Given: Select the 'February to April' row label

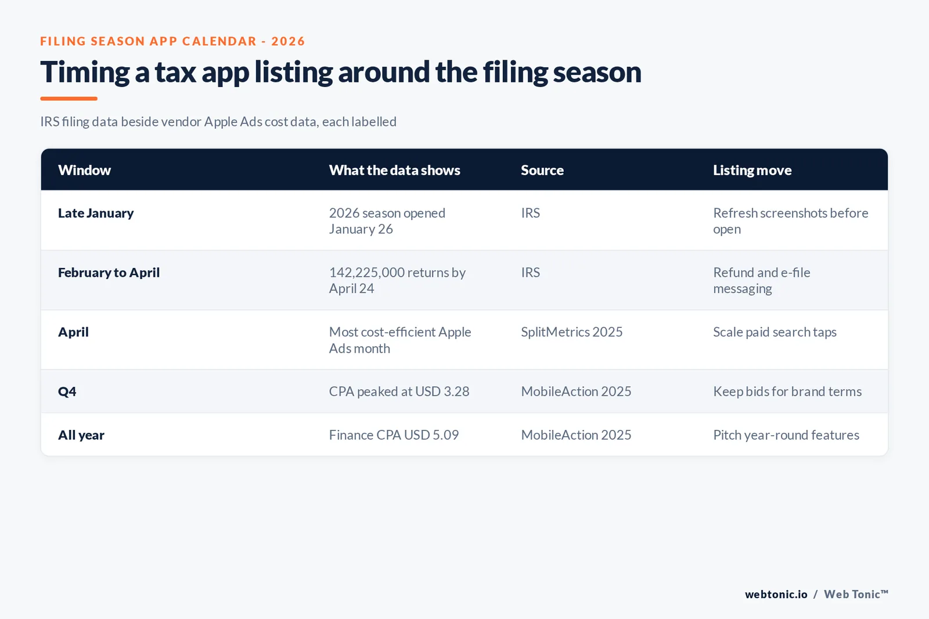Looking at the screenshot, I should [x=109, y=273].
